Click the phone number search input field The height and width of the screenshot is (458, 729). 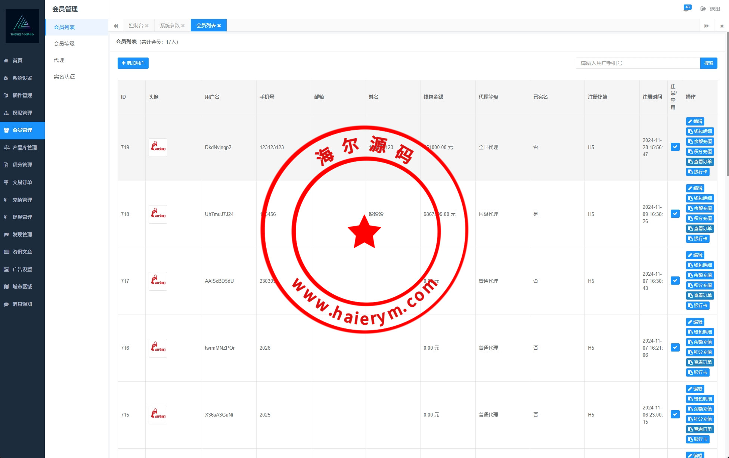pos(638,63)
